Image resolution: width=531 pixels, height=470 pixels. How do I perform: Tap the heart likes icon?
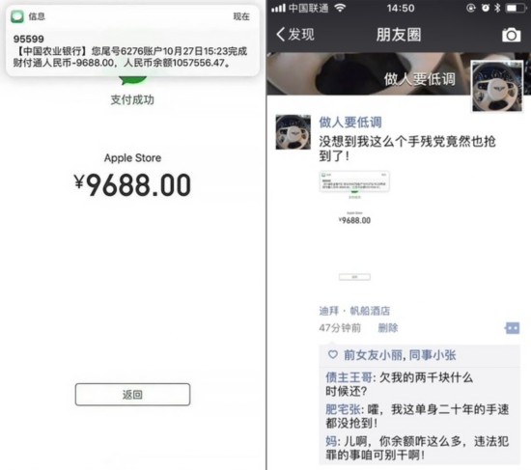point(332,354)
